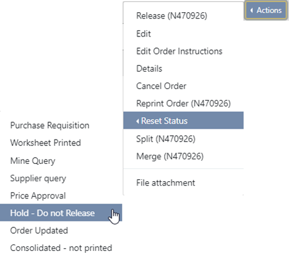Image resolution: width=289 pixels, height=258 pixels.
Task: Expand the Reset Status submenu
Action: (x=183, y=120)
